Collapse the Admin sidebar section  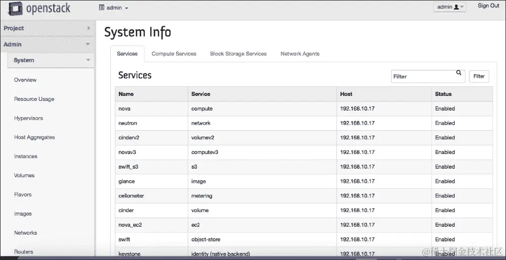point(48,44)
